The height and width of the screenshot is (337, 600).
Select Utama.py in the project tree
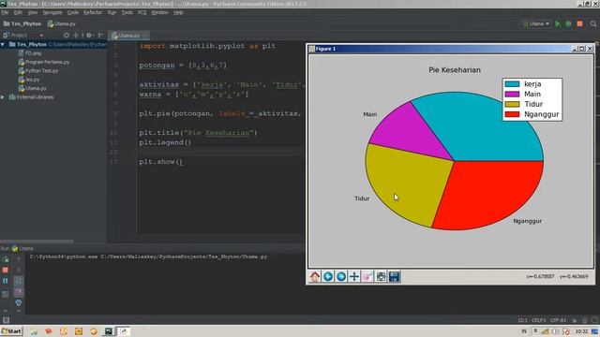click(x=33, y=88)
